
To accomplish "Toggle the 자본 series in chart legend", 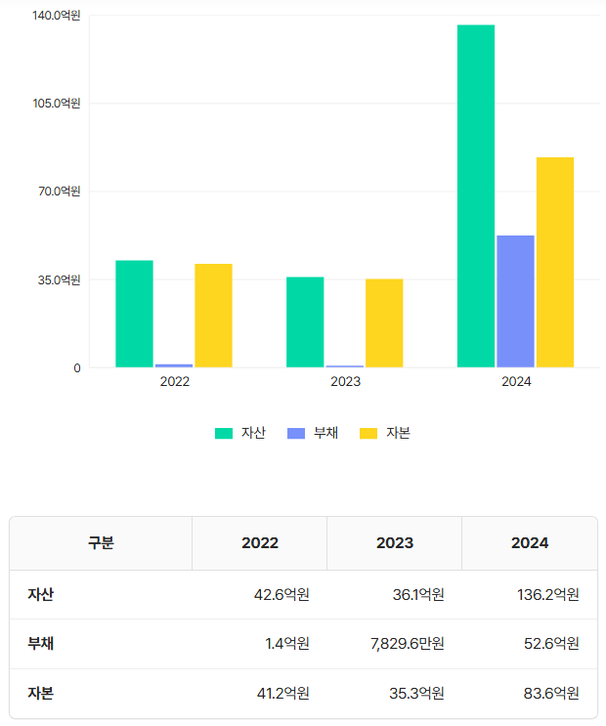I will pos(385,433).
